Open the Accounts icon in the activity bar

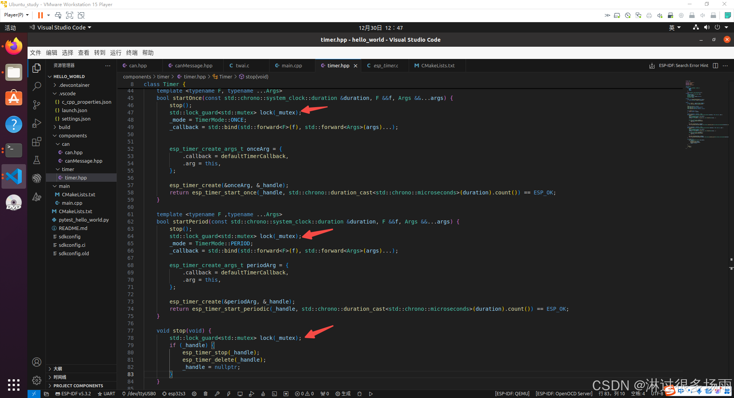pos(37,362)
